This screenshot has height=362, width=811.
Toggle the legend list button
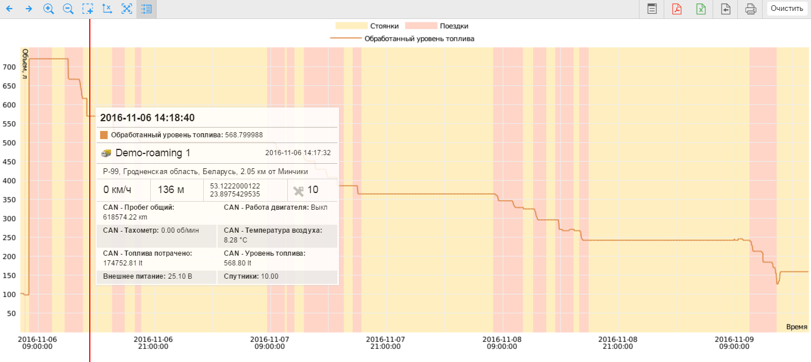[x=146, y=9]
